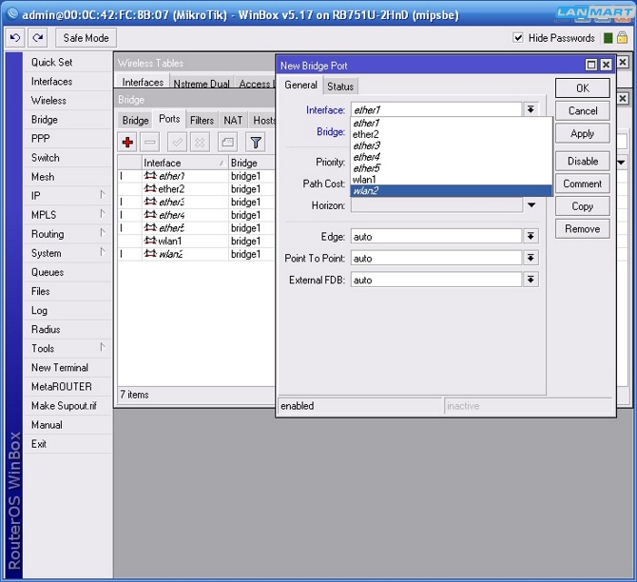Open the NAT tab in Bridge window
The image size is (637, 582).
pos(233,121)
